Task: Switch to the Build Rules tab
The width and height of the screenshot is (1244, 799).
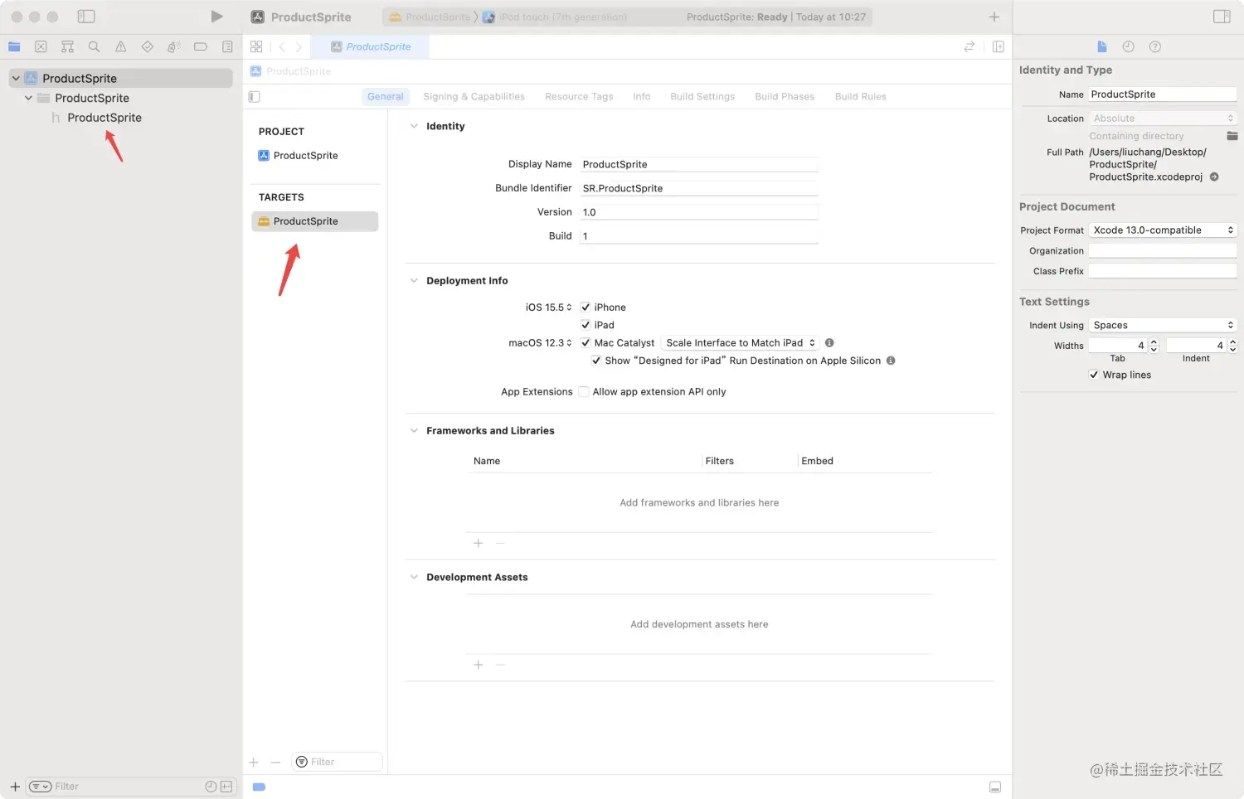Action: (860, 97)
